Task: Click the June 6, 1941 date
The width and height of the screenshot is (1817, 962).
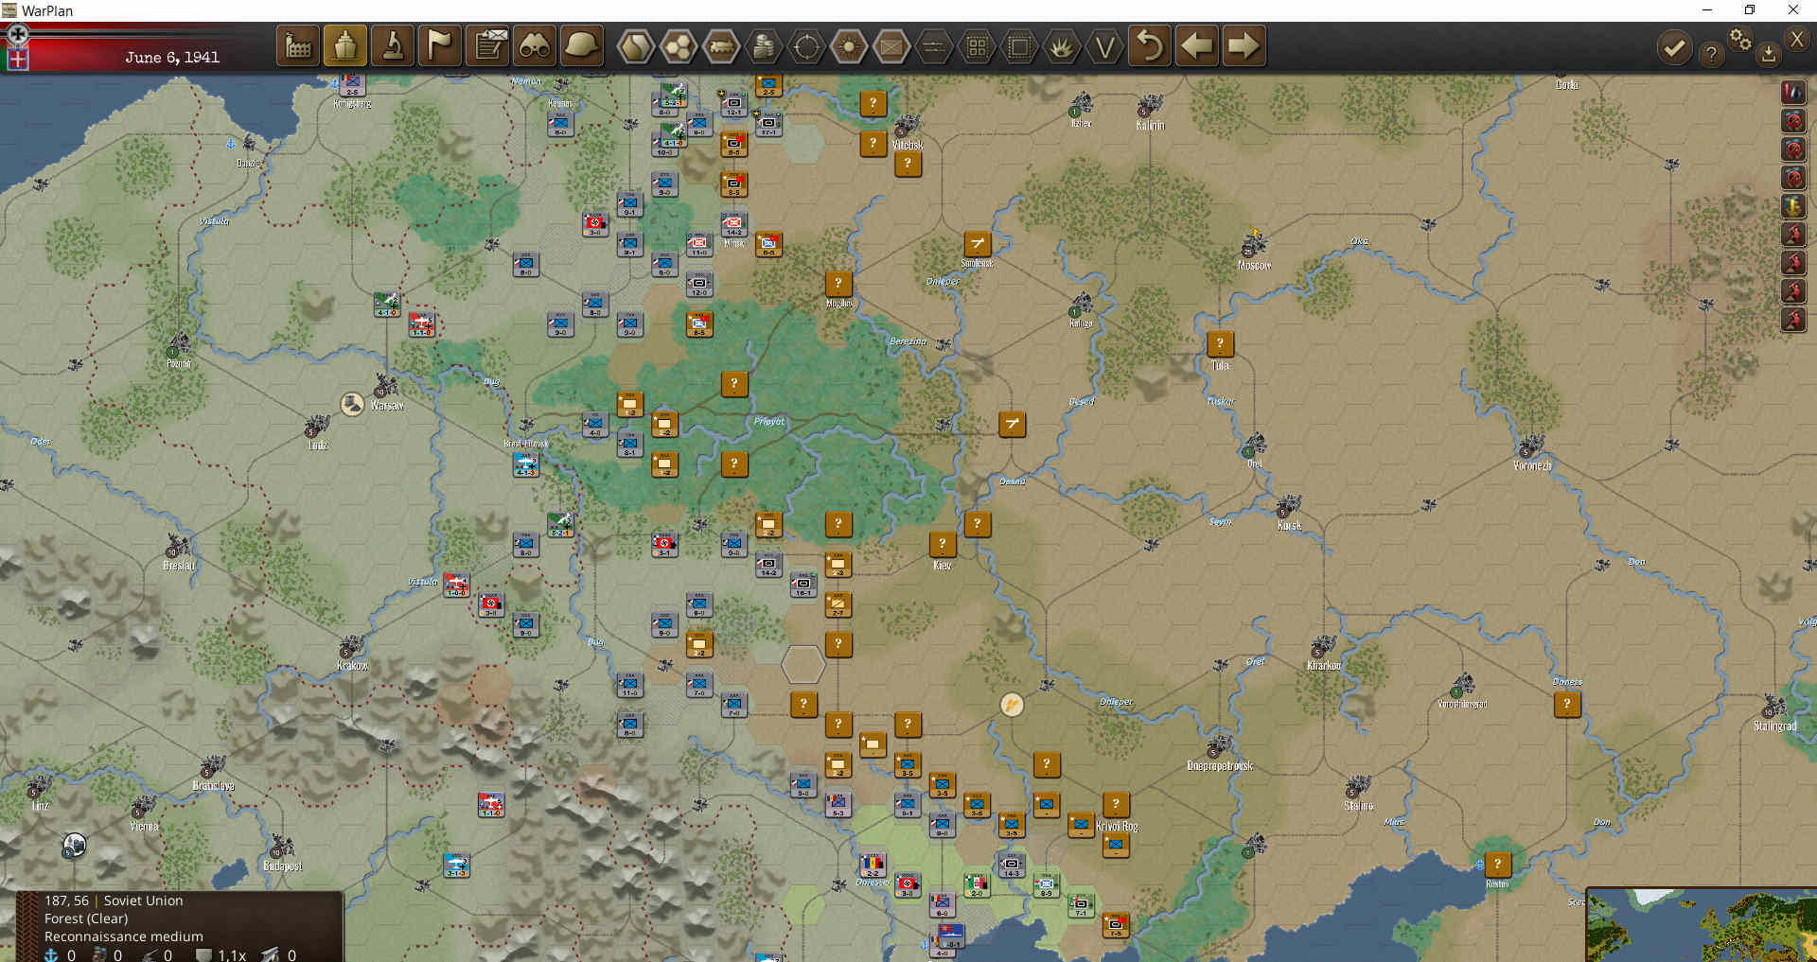Action: tap(172, 57)
